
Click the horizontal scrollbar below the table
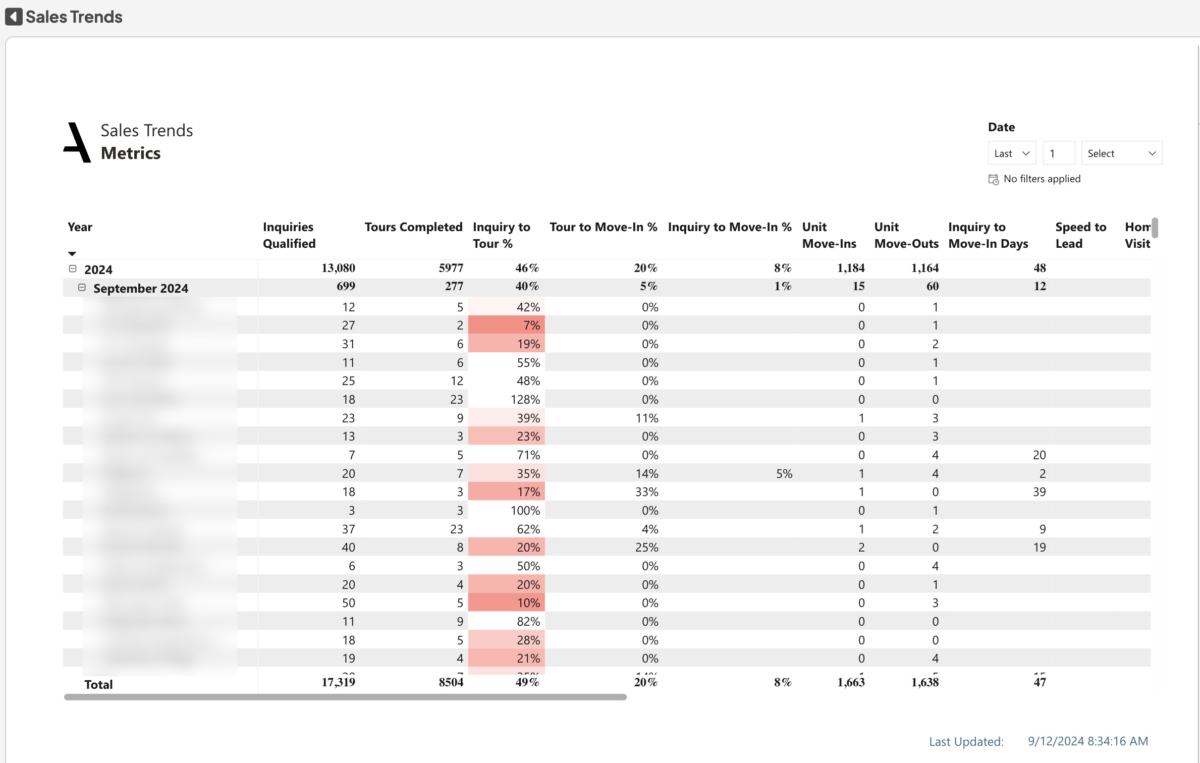coord(345,697)
